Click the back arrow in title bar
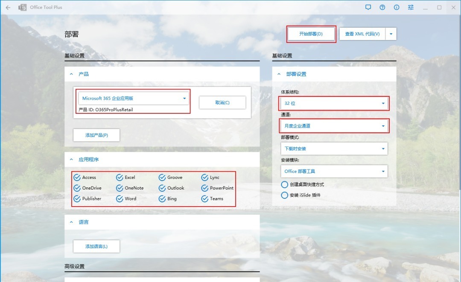The image size is (461, 282). pos(8,7)
